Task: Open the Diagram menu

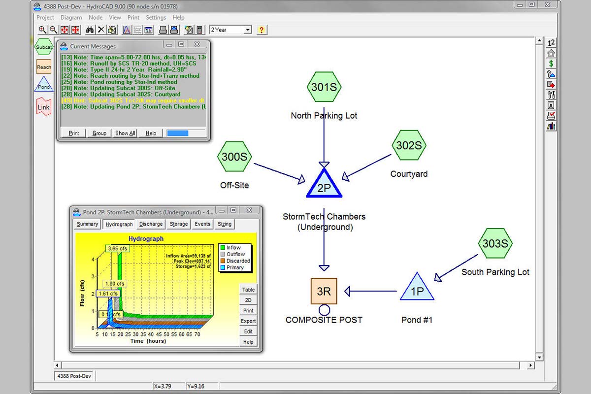Action: (x=71, y=17)
